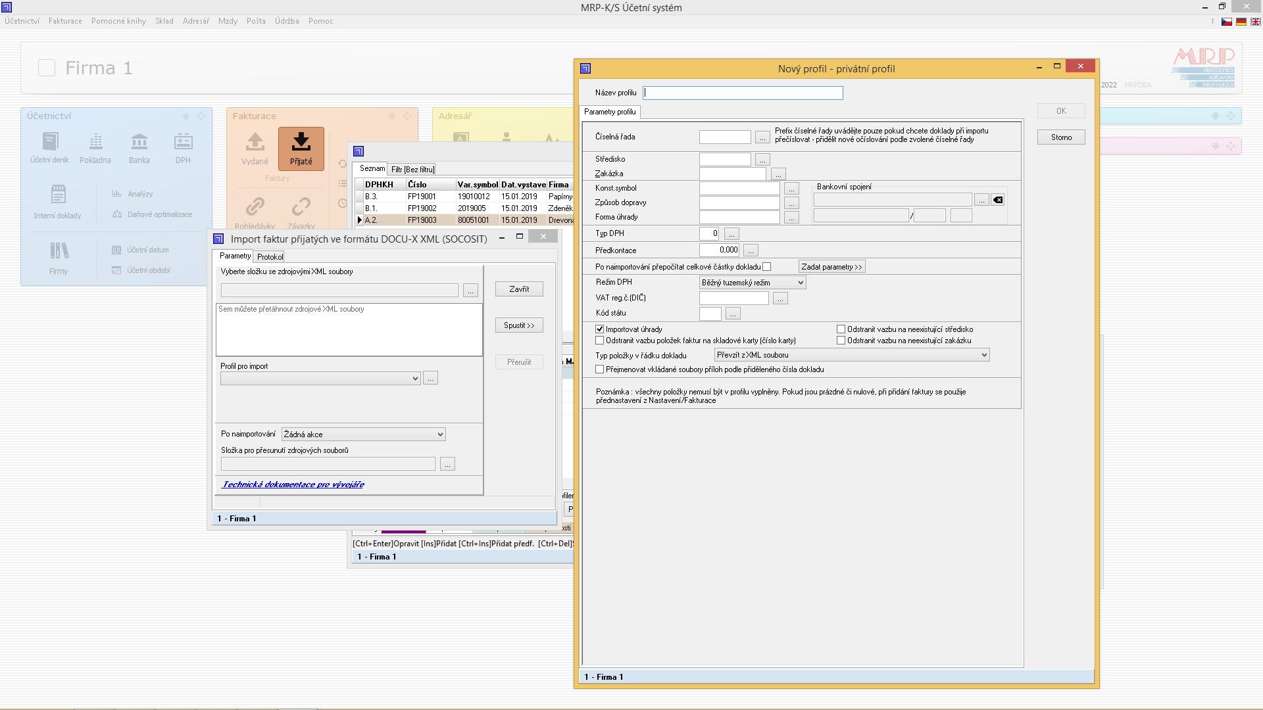Open Technická dokumentace pro vývojáře link
The width and height of the screenshot is (1263, 710).
coord(293,485)
